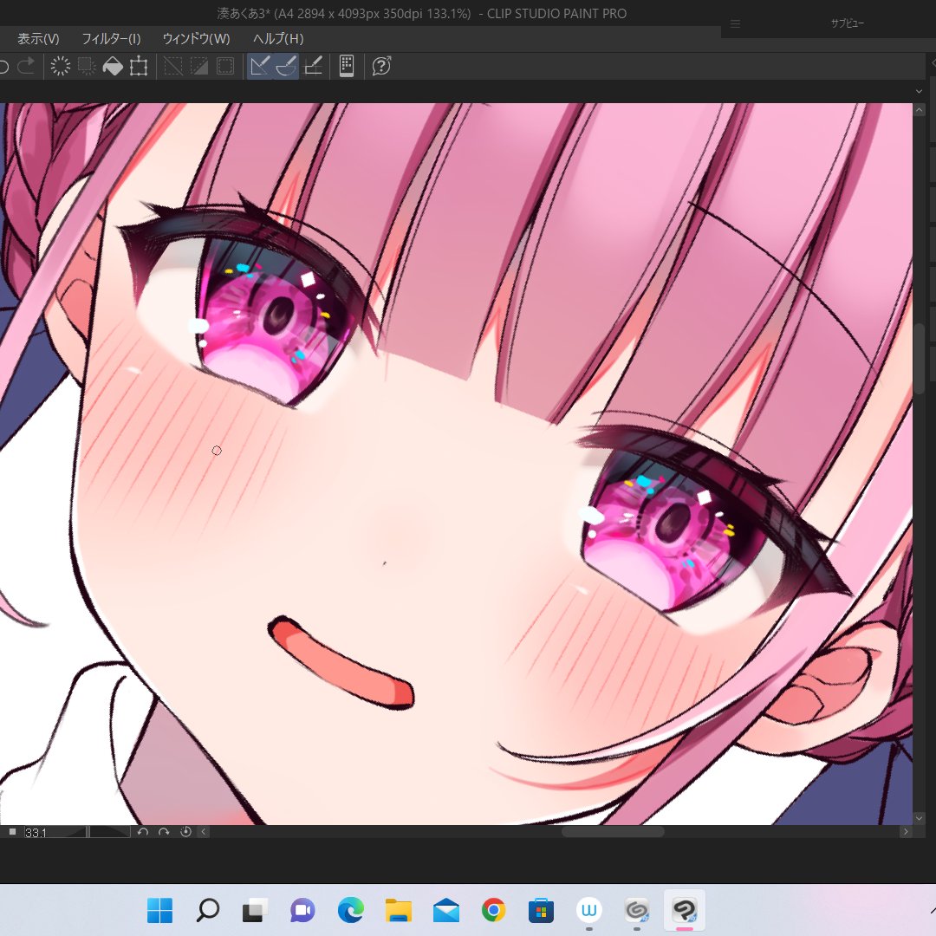936x936 pixels.
Task: Rotate canvas left with counter-clockwise arrow
Action: (x=142, y=831)
